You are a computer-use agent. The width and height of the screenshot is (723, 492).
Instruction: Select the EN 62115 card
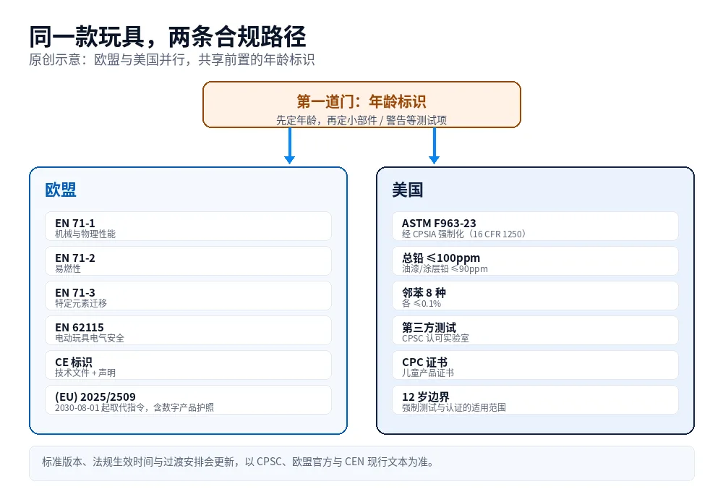pyautogui.click(x=188, y=330)
